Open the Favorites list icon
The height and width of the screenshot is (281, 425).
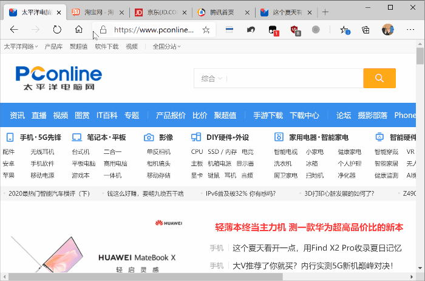[x=345, y=30]
